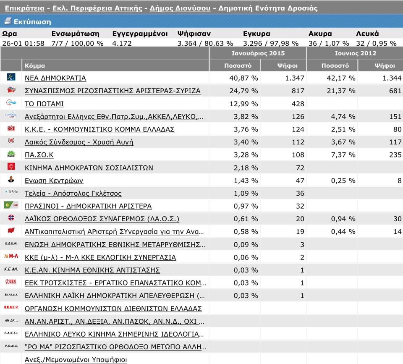Open ΚΚΕ (μ-λ) - Μ-Λ ΚΚΕ link

[100, 257]
